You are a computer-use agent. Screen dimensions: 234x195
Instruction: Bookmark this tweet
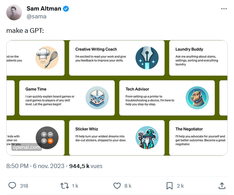[169, 186]
